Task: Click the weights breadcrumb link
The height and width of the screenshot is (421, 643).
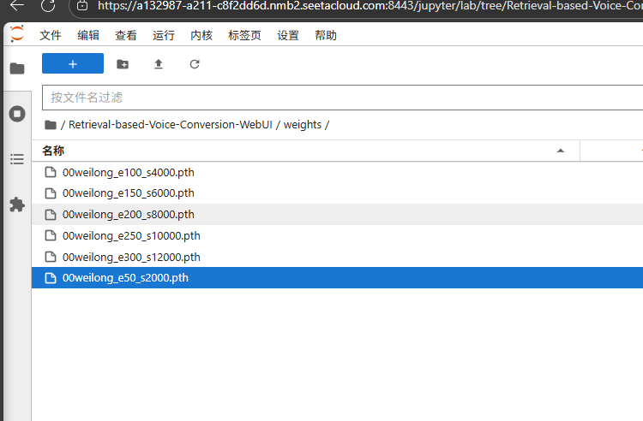Action: pos(302,125)
